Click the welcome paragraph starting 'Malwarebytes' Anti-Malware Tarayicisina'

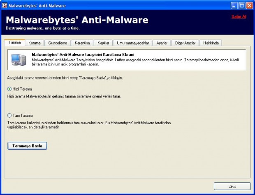(x=135, y=62)
